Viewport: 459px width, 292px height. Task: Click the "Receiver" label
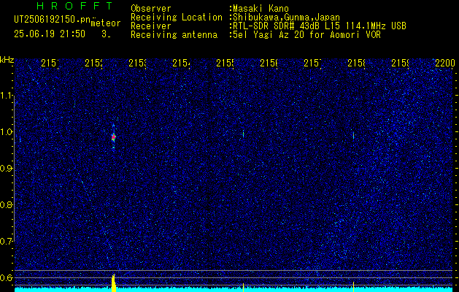(x=151, y=26)
